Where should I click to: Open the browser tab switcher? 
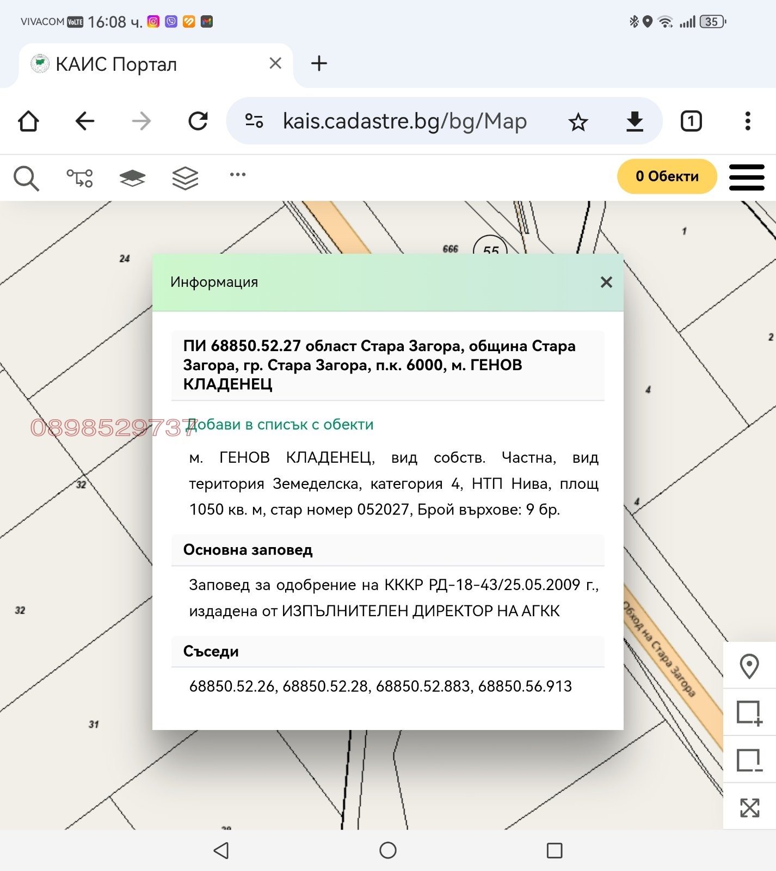(691, 121)
